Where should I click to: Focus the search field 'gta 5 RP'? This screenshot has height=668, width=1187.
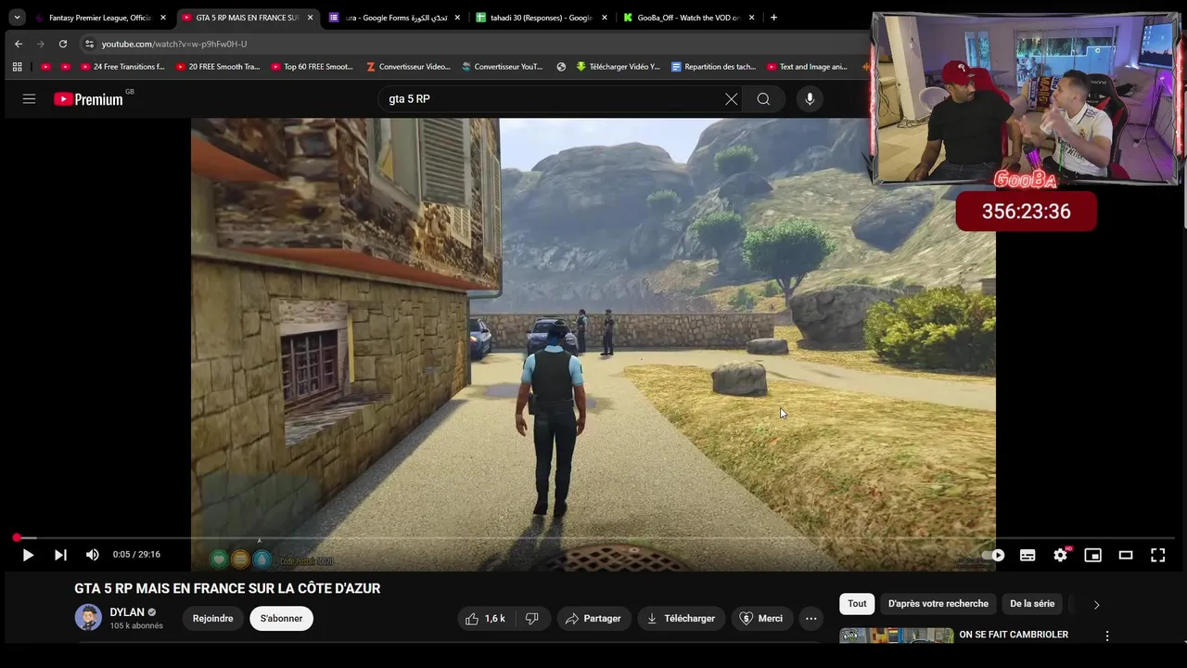coord(552,99)
